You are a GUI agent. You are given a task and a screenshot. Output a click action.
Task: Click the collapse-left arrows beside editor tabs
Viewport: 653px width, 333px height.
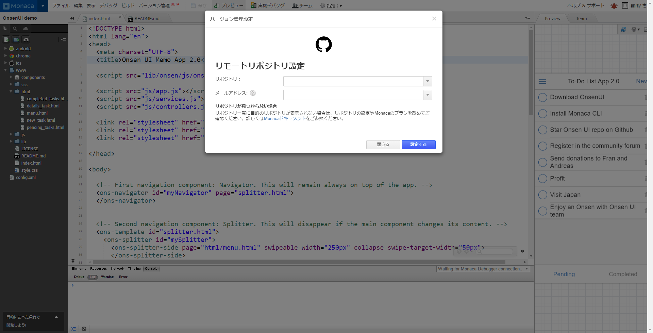click(x=72, y=18)
